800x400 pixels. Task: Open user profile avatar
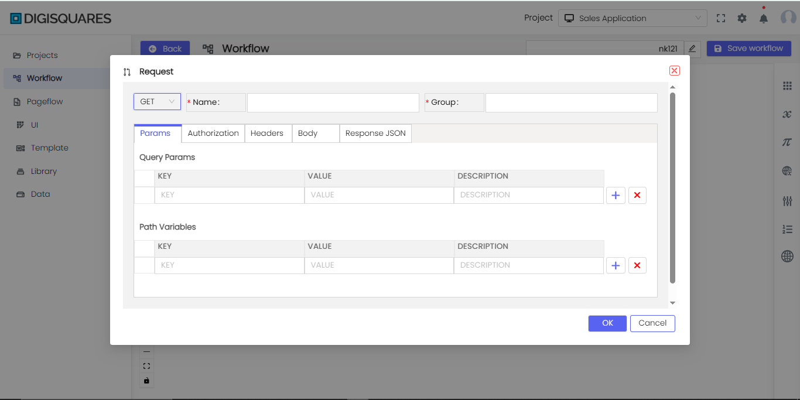[788, 18]
